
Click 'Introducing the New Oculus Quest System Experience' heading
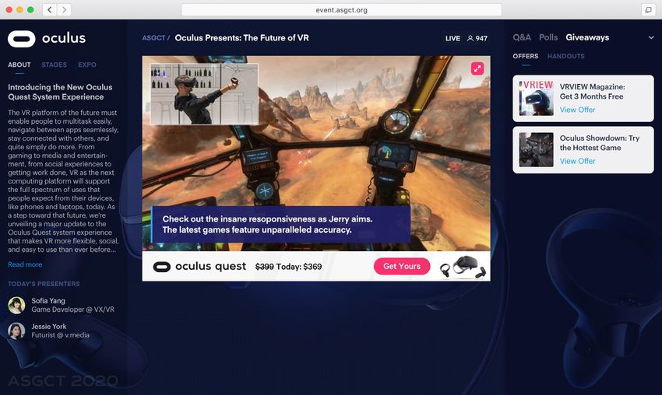pyautogui.click(x=60, y=92)
